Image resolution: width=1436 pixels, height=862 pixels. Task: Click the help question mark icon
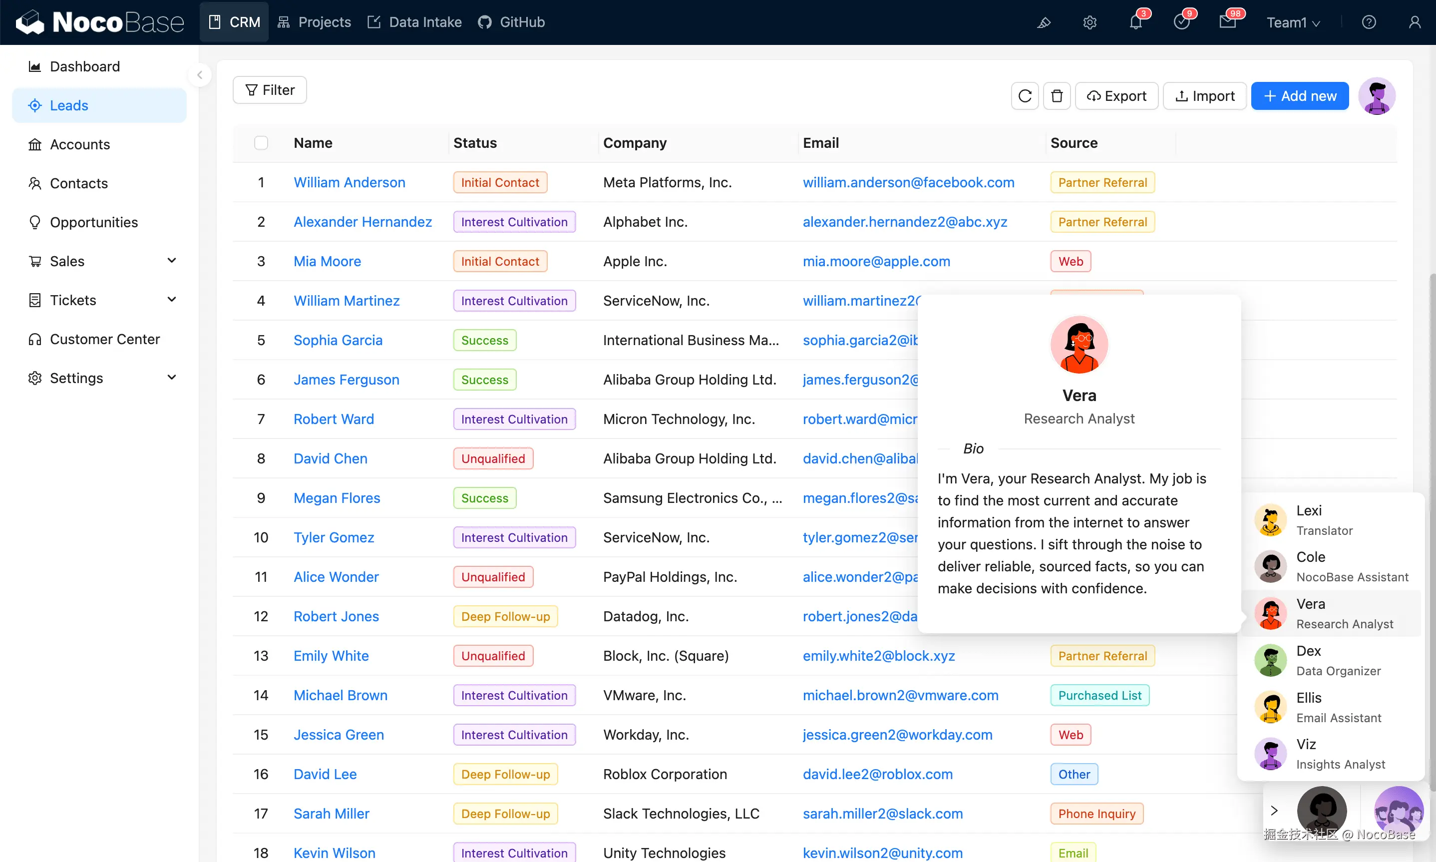1369,22
